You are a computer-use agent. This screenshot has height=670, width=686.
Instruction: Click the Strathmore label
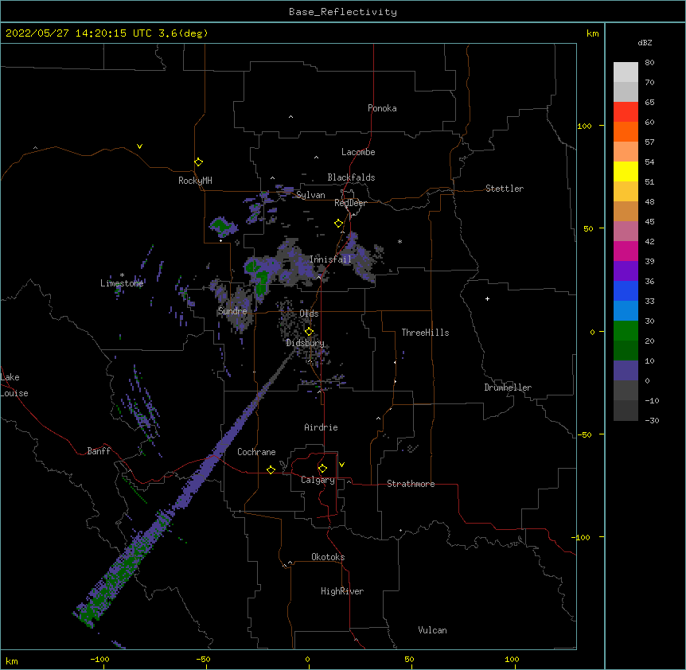[411, 484]
